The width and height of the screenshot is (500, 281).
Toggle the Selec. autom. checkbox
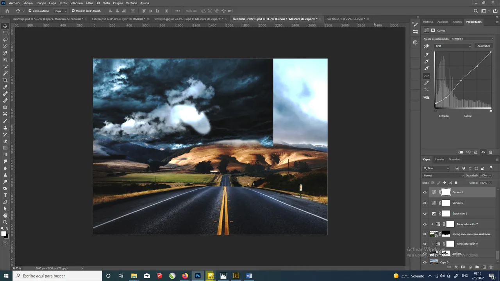click(x=30, y=11)
